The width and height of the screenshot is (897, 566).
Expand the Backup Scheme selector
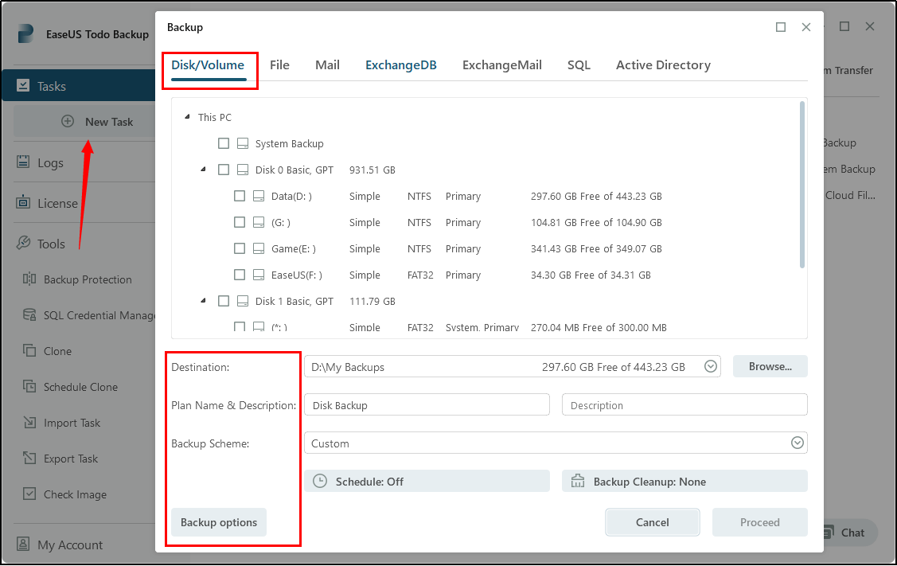[x=797, y=443]
